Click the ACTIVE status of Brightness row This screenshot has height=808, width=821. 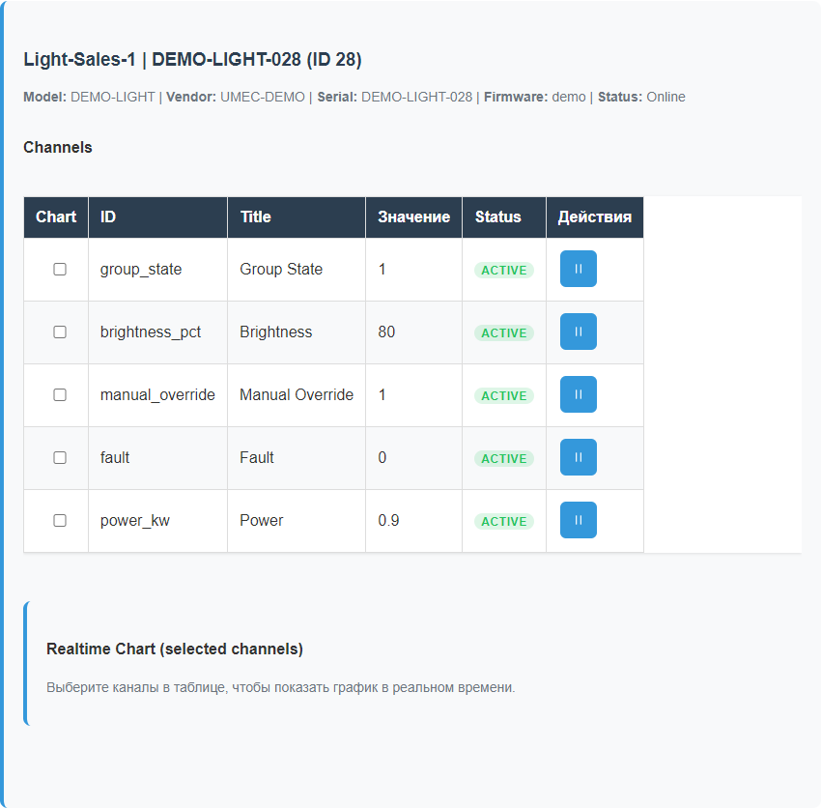pos(503,333)
